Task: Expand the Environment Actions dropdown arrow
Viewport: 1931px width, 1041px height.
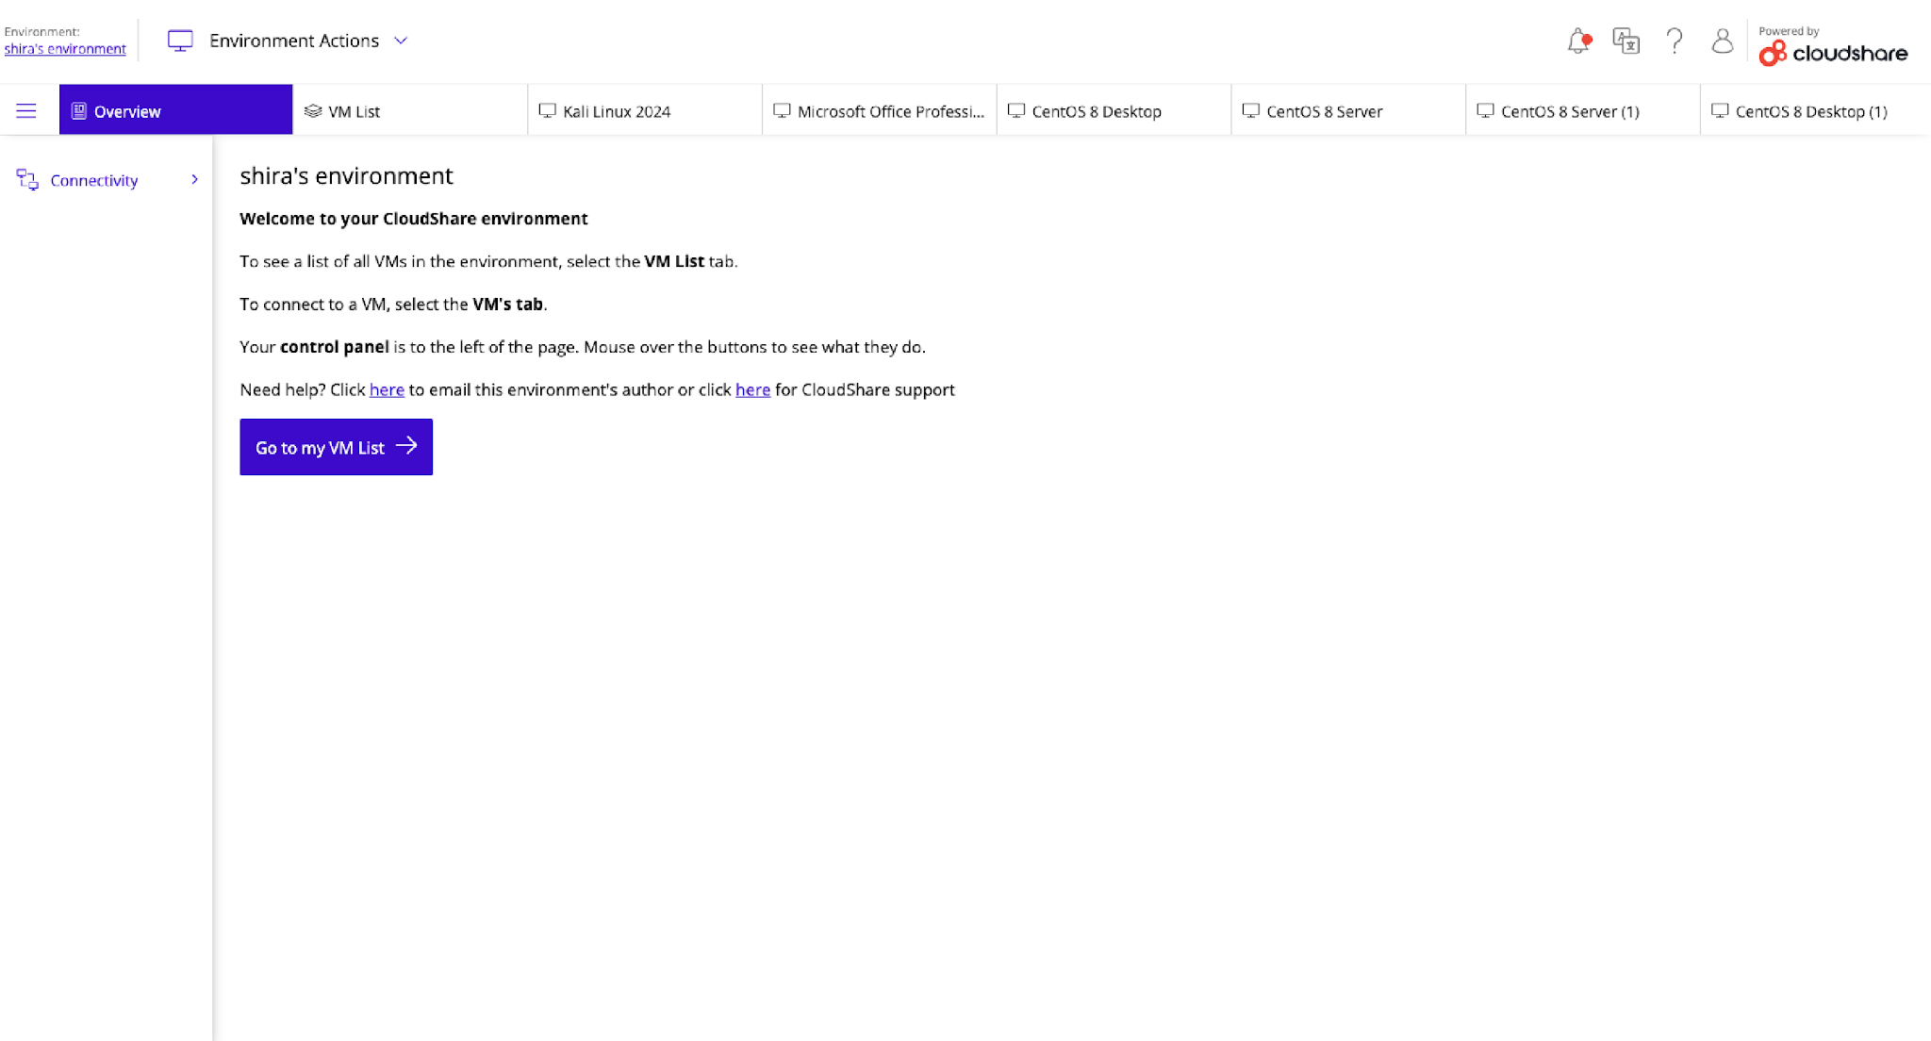Action: [x=401, y=41]
